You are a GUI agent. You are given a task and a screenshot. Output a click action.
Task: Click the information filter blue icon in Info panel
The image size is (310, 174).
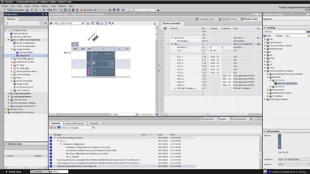click(59, 128)
